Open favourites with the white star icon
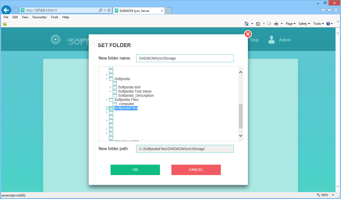Image resolution: width=341 pixels, height=199 pixels. (x=329, y=10)
